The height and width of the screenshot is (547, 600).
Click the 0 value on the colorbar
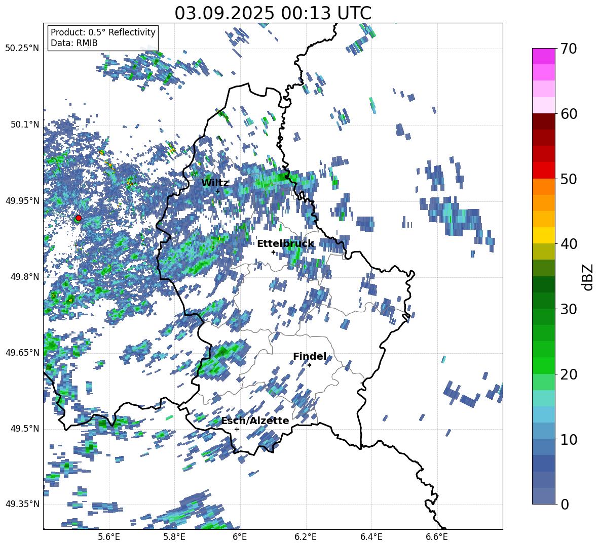[565, 504]
